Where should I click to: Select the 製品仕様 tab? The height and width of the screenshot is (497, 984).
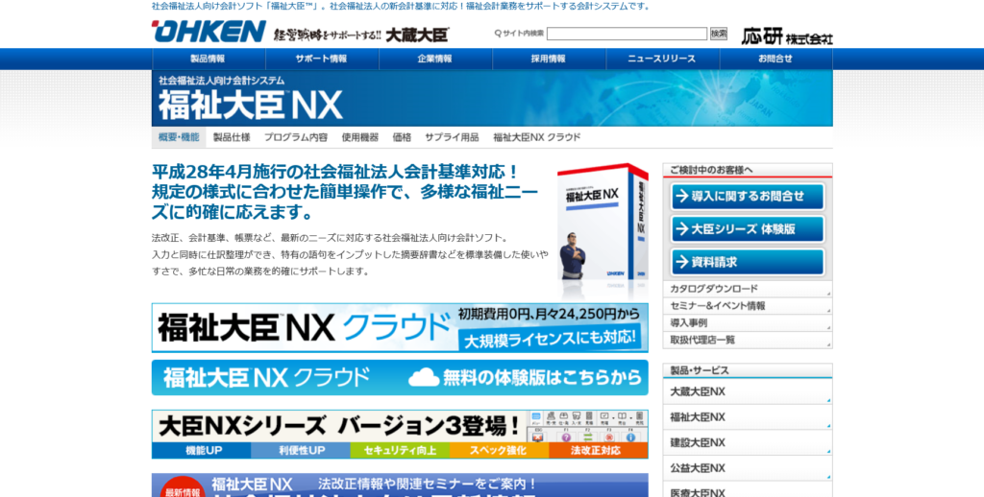coord(232,137)
